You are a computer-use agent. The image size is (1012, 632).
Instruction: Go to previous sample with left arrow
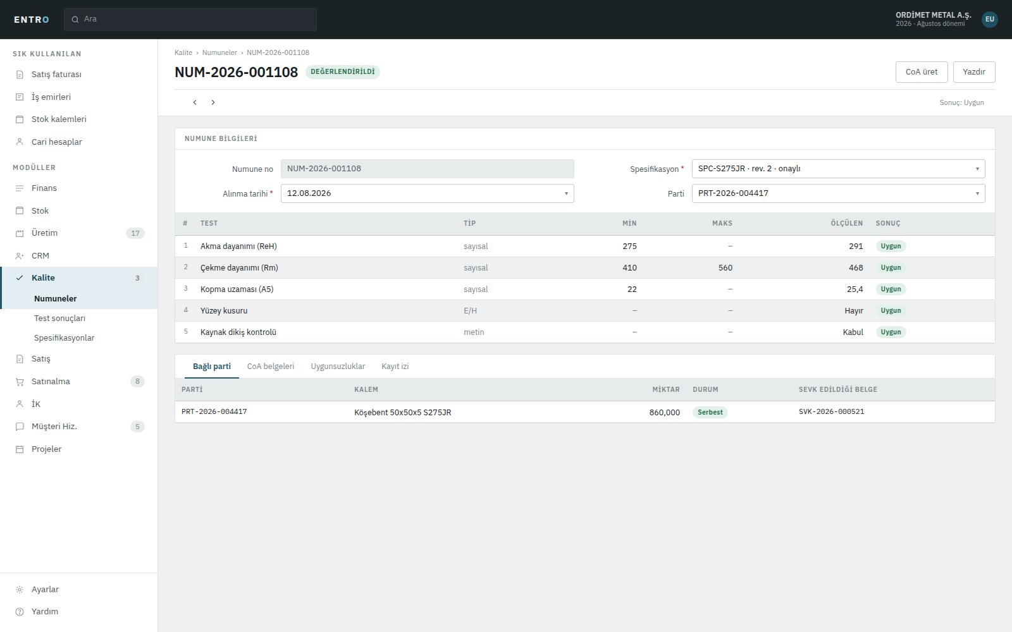[195, 102]
